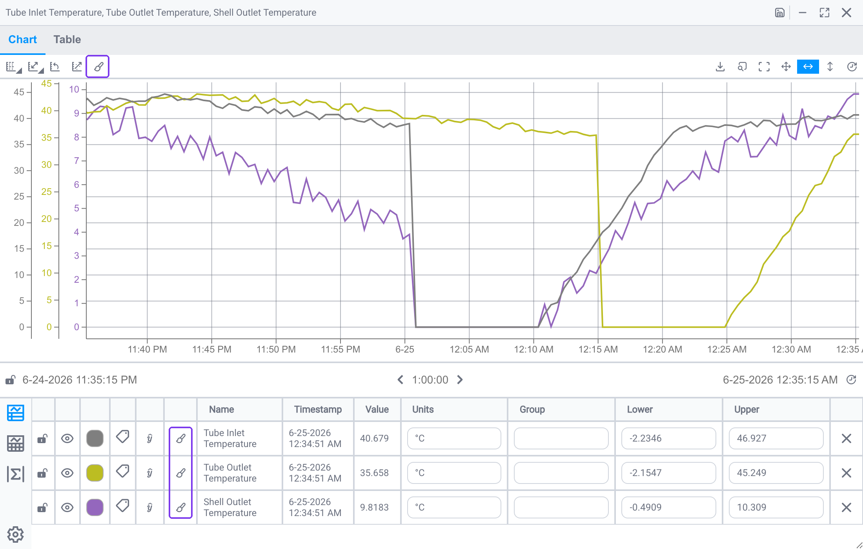Select the brush styling tool in toolbar
The height and width of the screenshot is (549, 863).
98,67
